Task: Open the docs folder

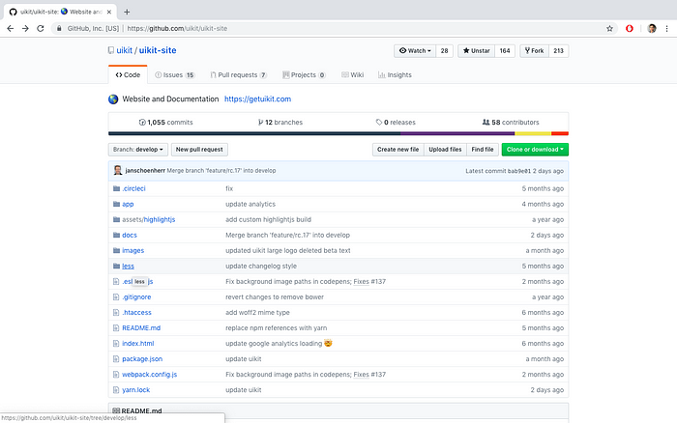Action: 130,235
